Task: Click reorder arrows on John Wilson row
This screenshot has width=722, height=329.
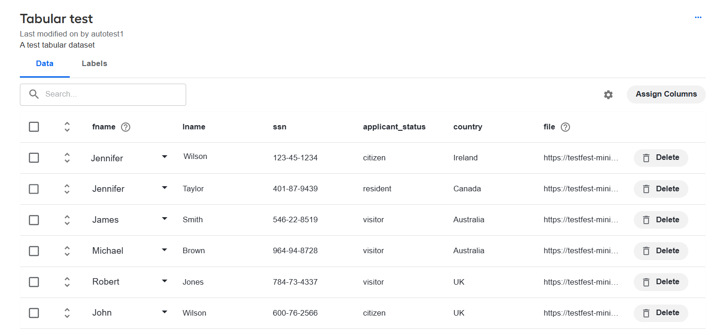Action: pos(67,313)
